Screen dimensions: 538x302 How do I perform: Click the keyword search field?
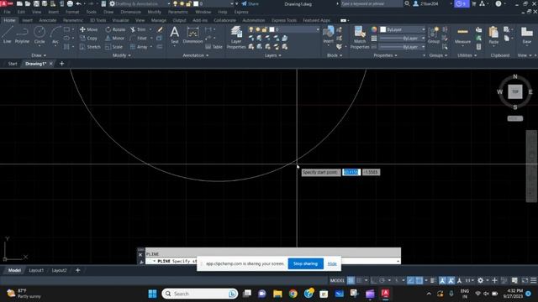click(x=372, y=3)
